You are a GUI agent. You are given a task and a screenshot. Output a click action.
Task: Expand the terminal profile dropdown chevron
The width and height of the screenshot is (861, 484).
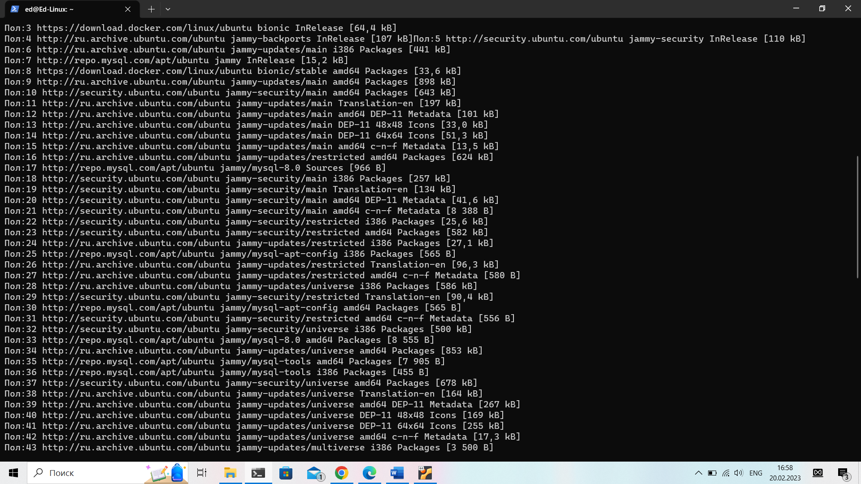pos(168,9)
